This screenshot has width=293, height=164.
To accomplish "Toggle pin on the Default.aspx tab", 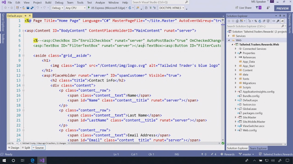I will pyautogui.click(x=25, y=16).
